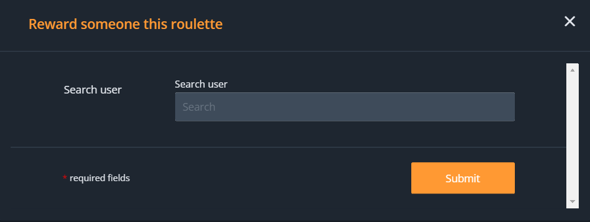The image size is (590, 222).
Task: Click the bottom arrow of the vertical scrollbar
Action: click(572, 202)
